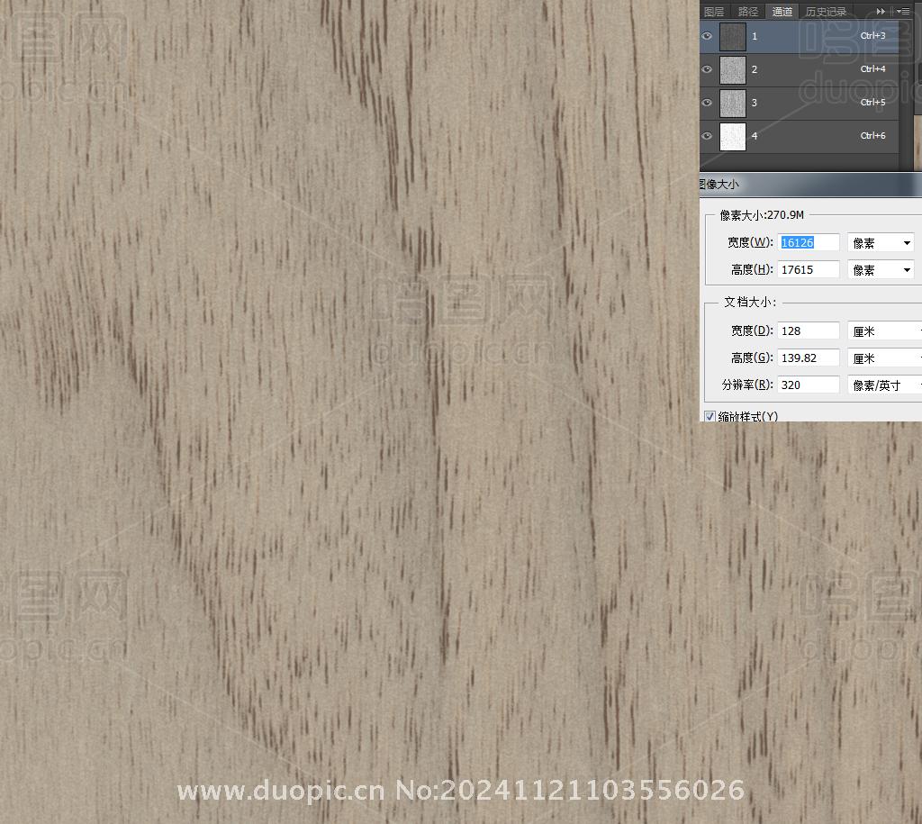The image size is (922, 824).
Task: Switch to the 图层 tab
Action: click(x=714, y=12)
